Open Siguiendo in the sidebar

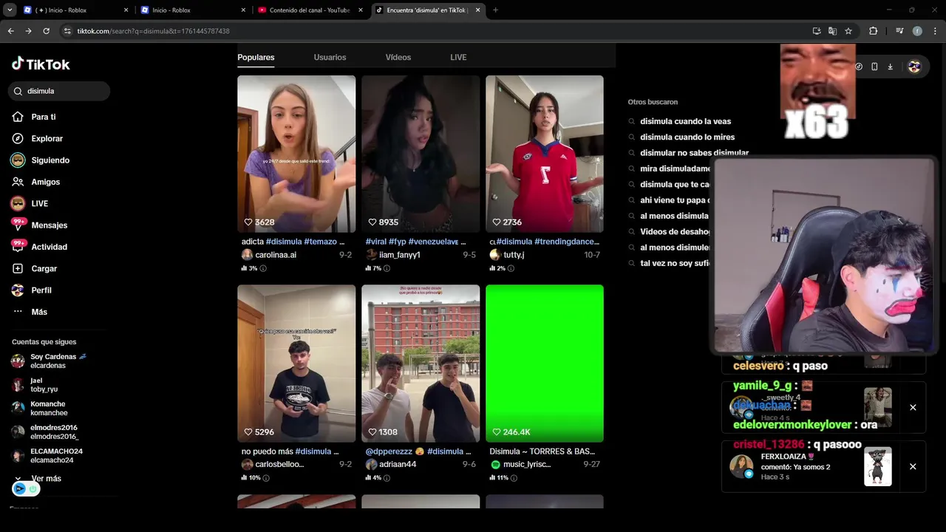(x=41, y=160)
